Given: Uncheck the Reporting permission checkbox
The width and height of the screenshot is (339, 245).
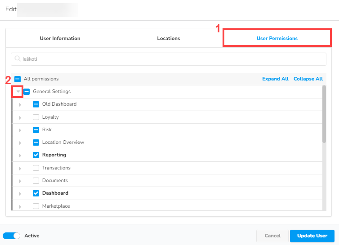Looking at the screenshot, I should pyautogui.click(x=36, y=155).
